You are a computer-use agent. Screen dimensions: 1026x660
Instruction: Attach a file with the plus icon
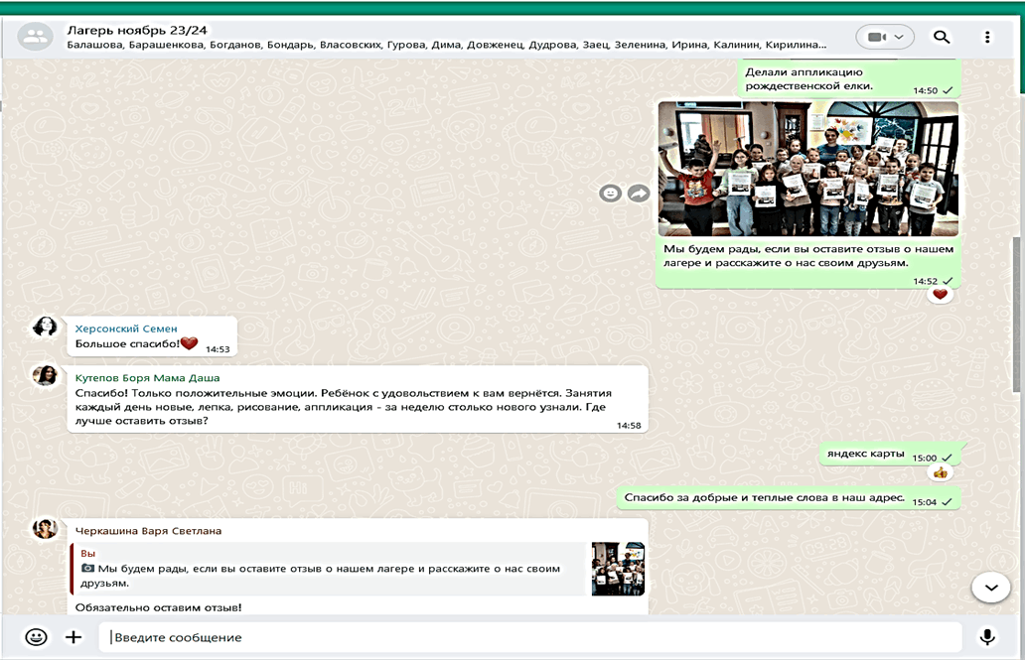coord(73,637)
